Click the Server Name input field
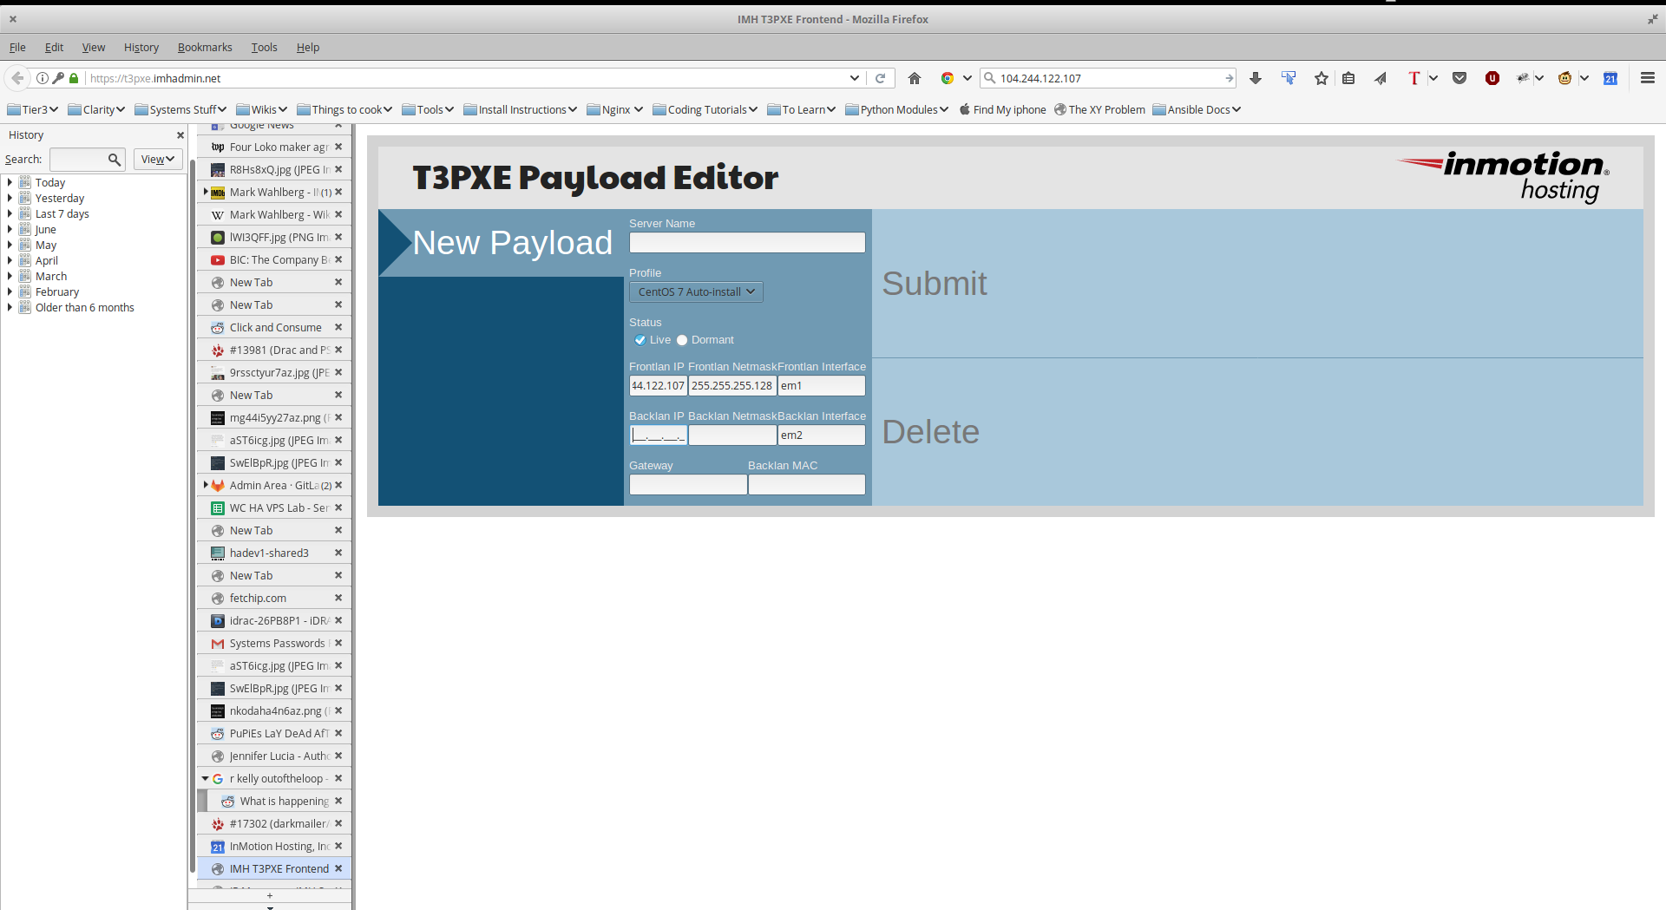Screen dimensions: 1666x910 coord(746,243)
